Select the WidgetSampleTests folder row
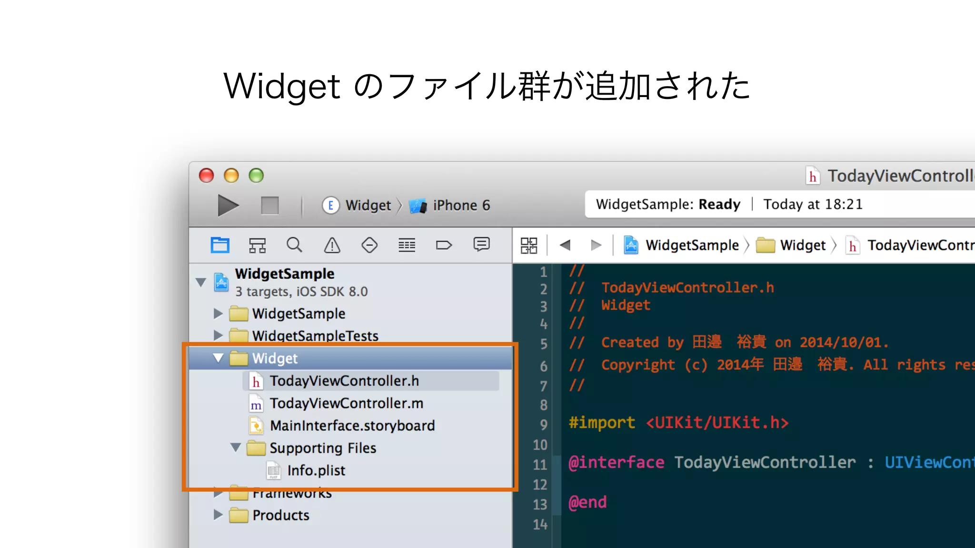975x548 pixels. pos(350,335)
